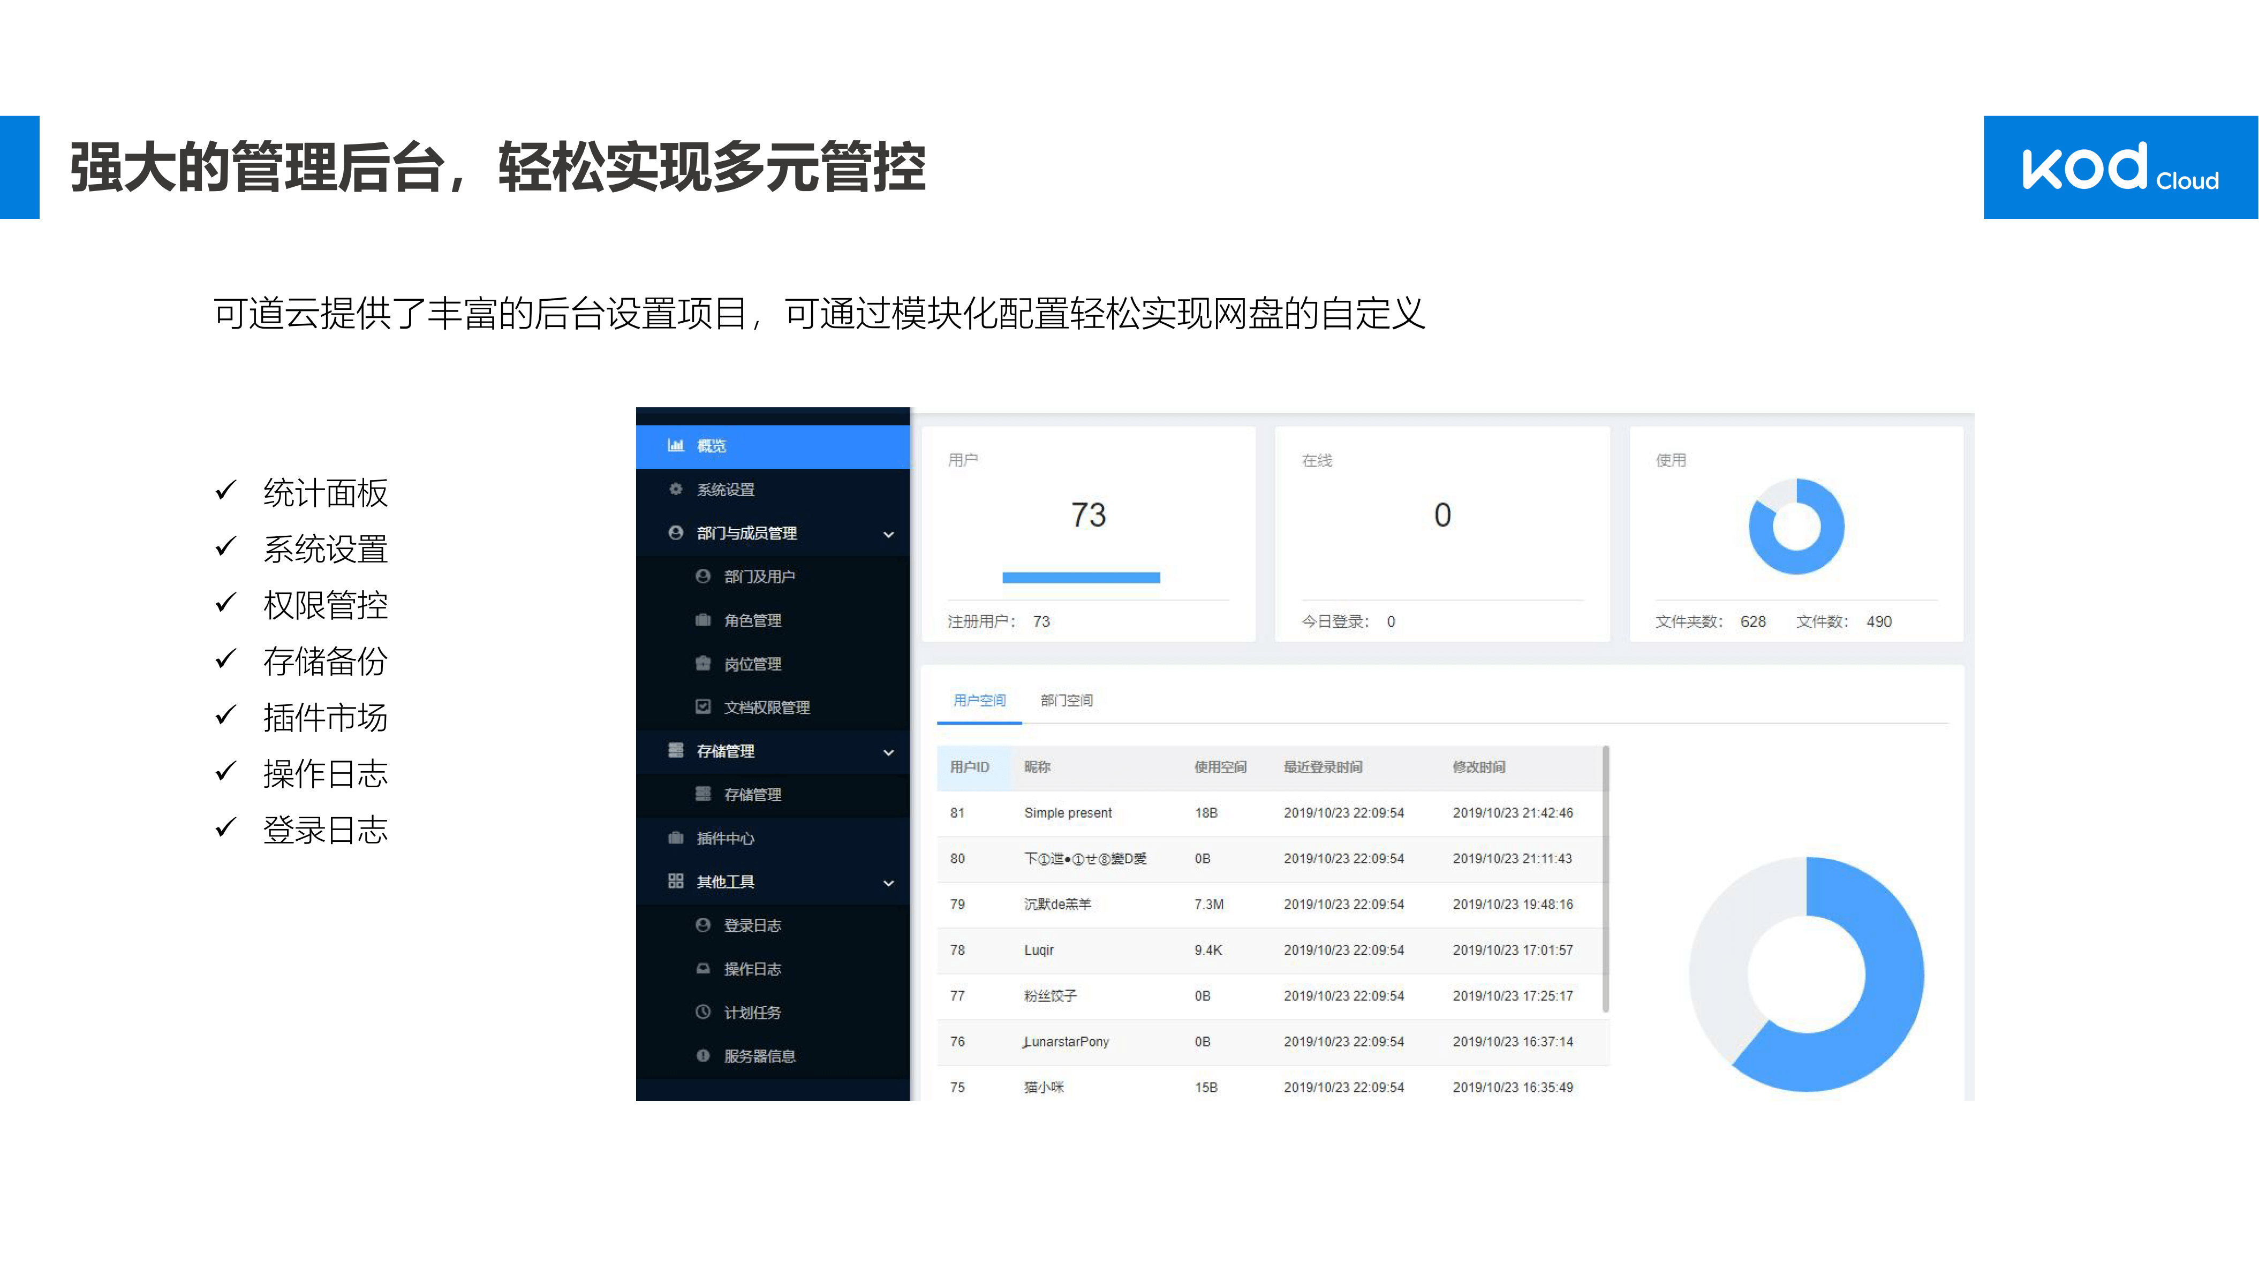The width and height of the screenshot is (2259, 1270).
Task: Click the 注册用户 73 label
Action: (x=999, y=621)
